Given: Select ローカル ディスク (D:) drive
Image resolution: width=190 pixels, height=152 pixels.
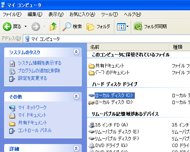Looking at the screenshot, I should click(x=114, y=102).
